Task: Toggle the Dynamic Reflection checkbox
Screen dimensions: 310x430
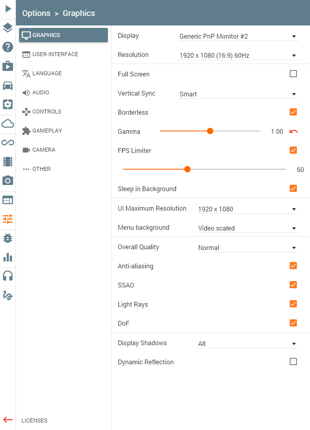Action: click(x=293, y=362)
